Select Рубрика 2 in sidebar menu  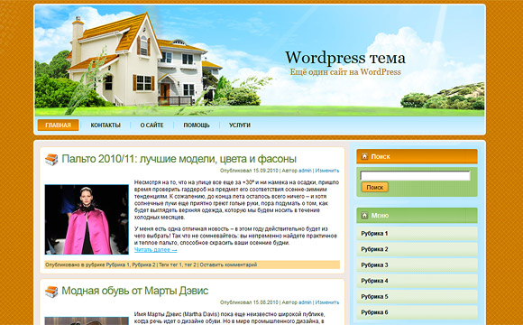point(417,249)
